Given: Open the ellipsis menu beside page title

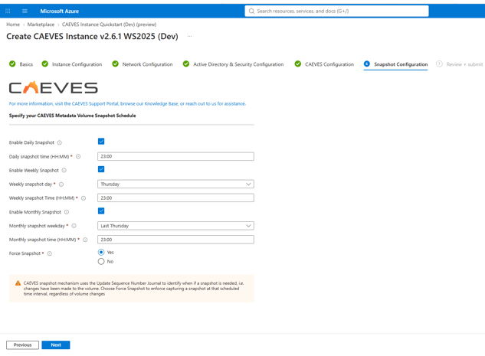Looking at the screenshot, I should tap(189, 37).
